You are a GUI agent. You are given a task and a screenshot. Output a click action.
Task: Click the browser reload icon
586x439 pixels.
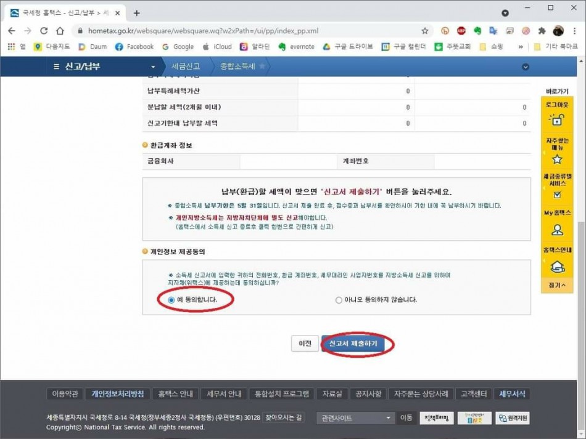pos(44,31)
